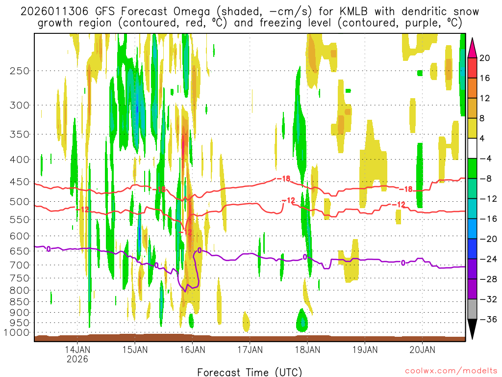Click the 800 pressure level label
The height and width of the screenshot is (377, 502).
tap(20, 291)
